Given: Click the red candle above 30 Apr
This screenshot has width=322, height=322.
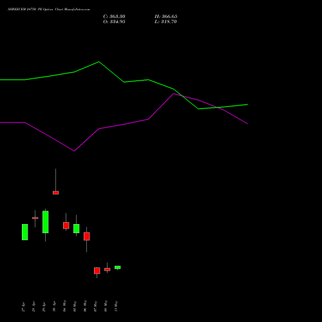Looking at the screenshot, I should (x=56, y=193).
